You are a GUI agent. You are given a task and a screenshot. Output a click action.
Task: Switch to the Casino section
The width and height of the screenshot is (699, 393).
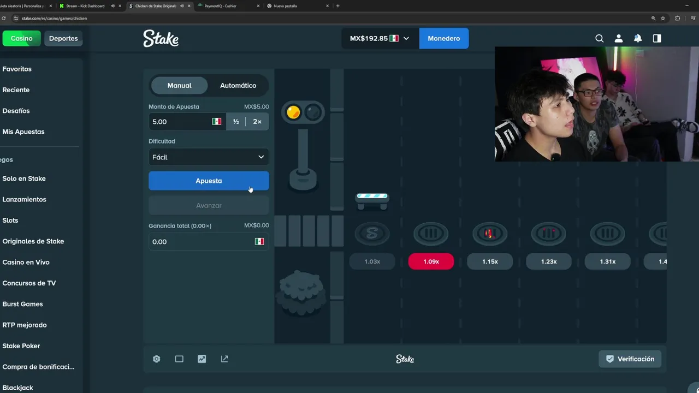[21, 38]
